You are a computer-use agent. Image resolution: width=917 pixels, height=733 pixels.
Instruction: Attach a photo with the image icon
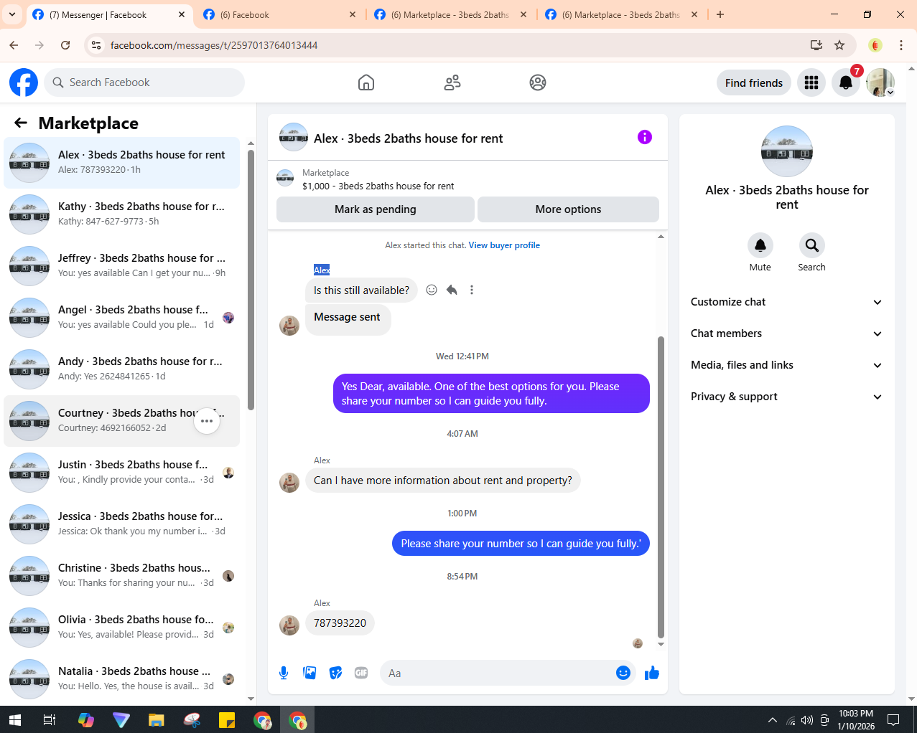click(309, 673)
